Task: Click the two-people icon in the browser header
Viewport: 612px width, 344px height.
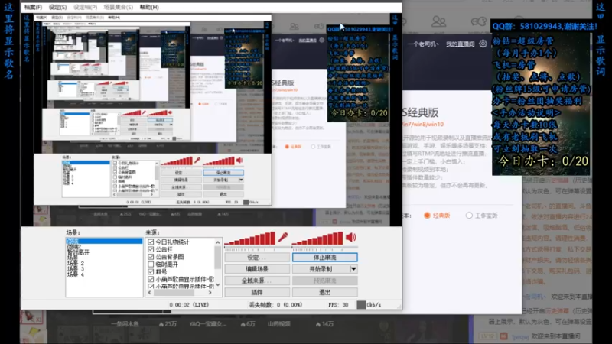Action: pyautogui.click(x=438, y=21)
